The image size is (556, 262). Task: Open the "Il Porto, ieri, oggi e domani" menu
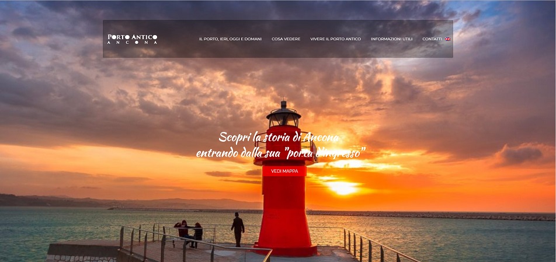pyautogui.click(x=230, y=39)
